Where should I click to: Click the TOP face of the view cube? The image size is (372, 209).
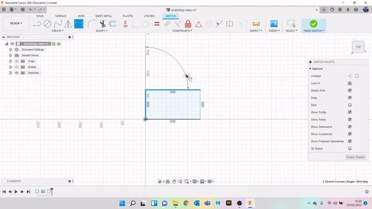click(x=358, y=47)
